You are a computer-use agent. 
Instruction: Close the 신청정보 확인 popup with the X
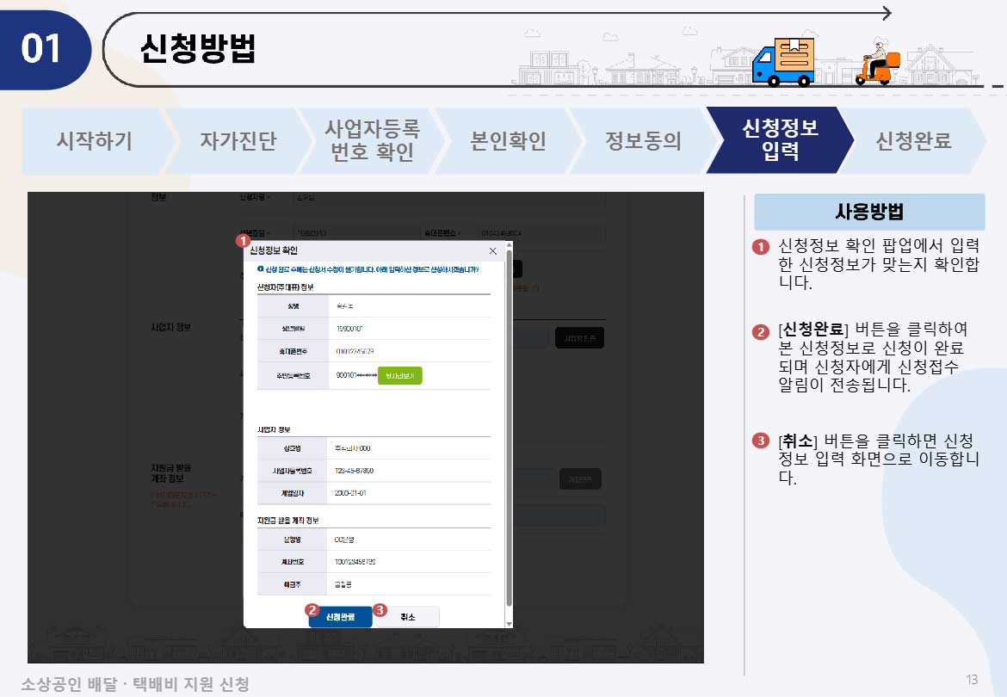(x=493, y=250)
